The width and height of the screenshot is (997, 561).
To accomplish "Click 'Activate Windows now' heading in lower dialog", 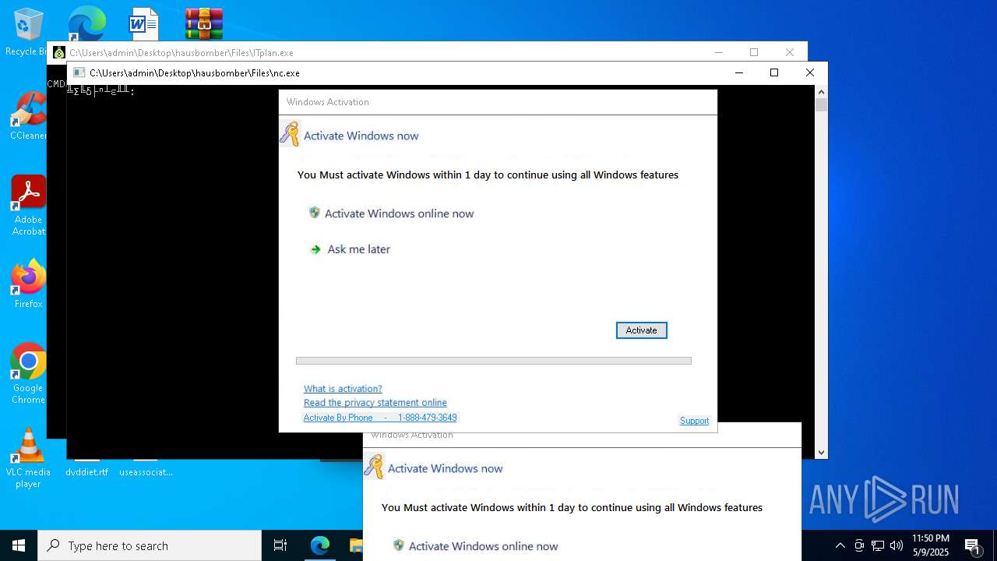I will click(x=445, y=468).
